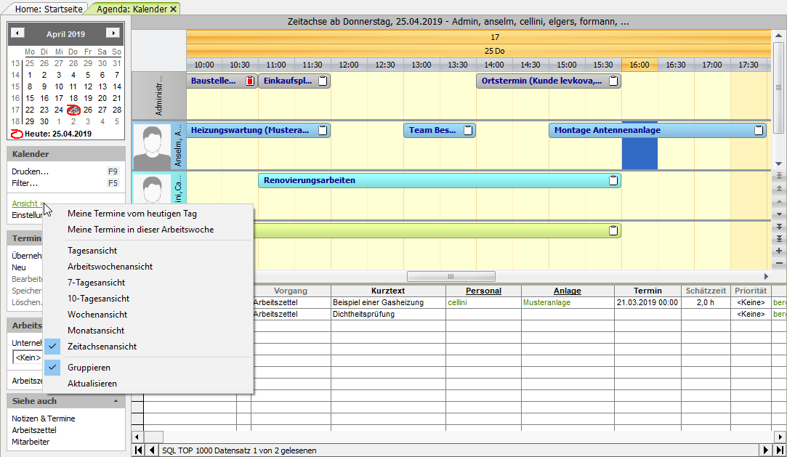Choose Meine Termine vom heutigen Tag
The image size is (787, 457).
[x=132, y=214]
